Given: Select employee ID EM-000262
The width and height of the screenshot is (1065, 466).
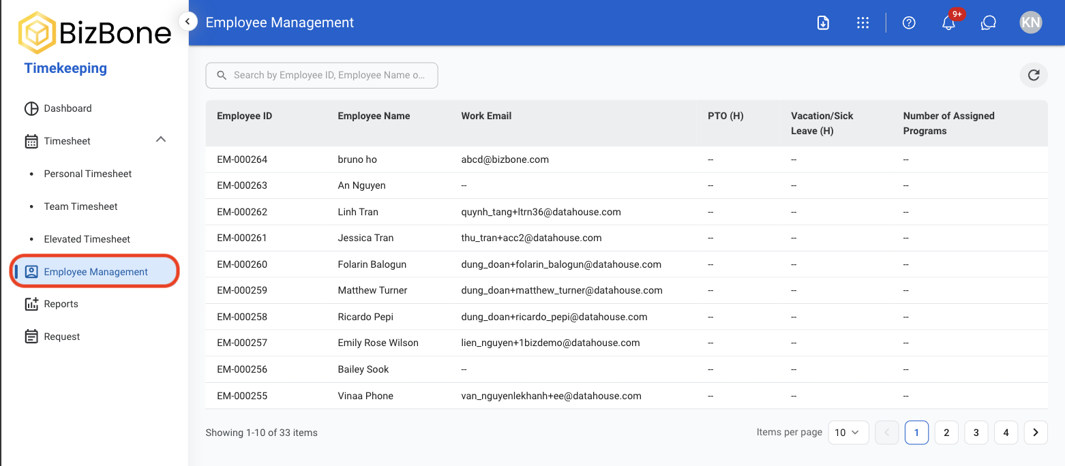Looking at the screenshot, I should pos(242,212).
